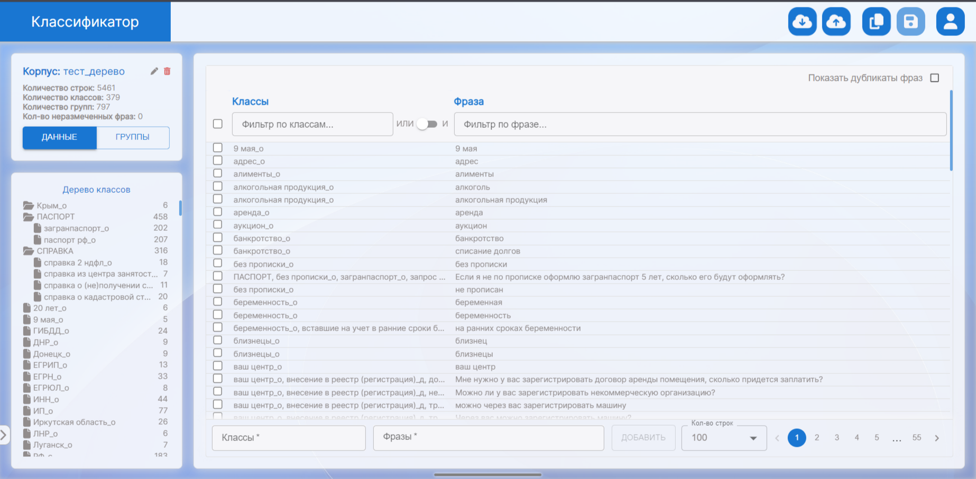Click the pencil icon to edit corpus
The height and width of the screenshot is (479, 976).
154,71
